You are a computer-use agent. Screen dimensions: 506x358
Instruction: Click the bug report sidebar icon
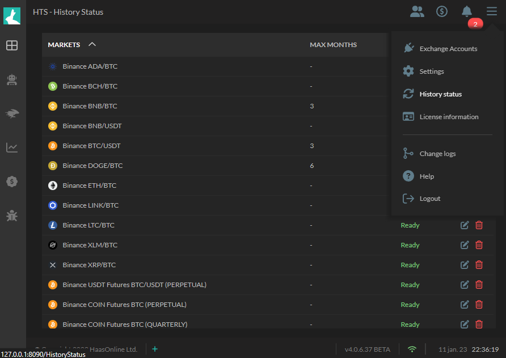point(12,216)
